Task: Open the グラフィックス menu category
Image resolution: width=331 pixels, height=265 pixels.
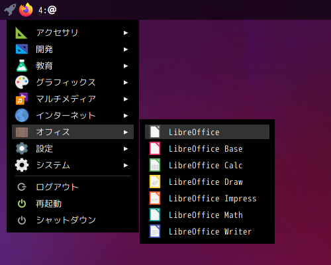Action: pyautogui.click(x=73, y=83)
